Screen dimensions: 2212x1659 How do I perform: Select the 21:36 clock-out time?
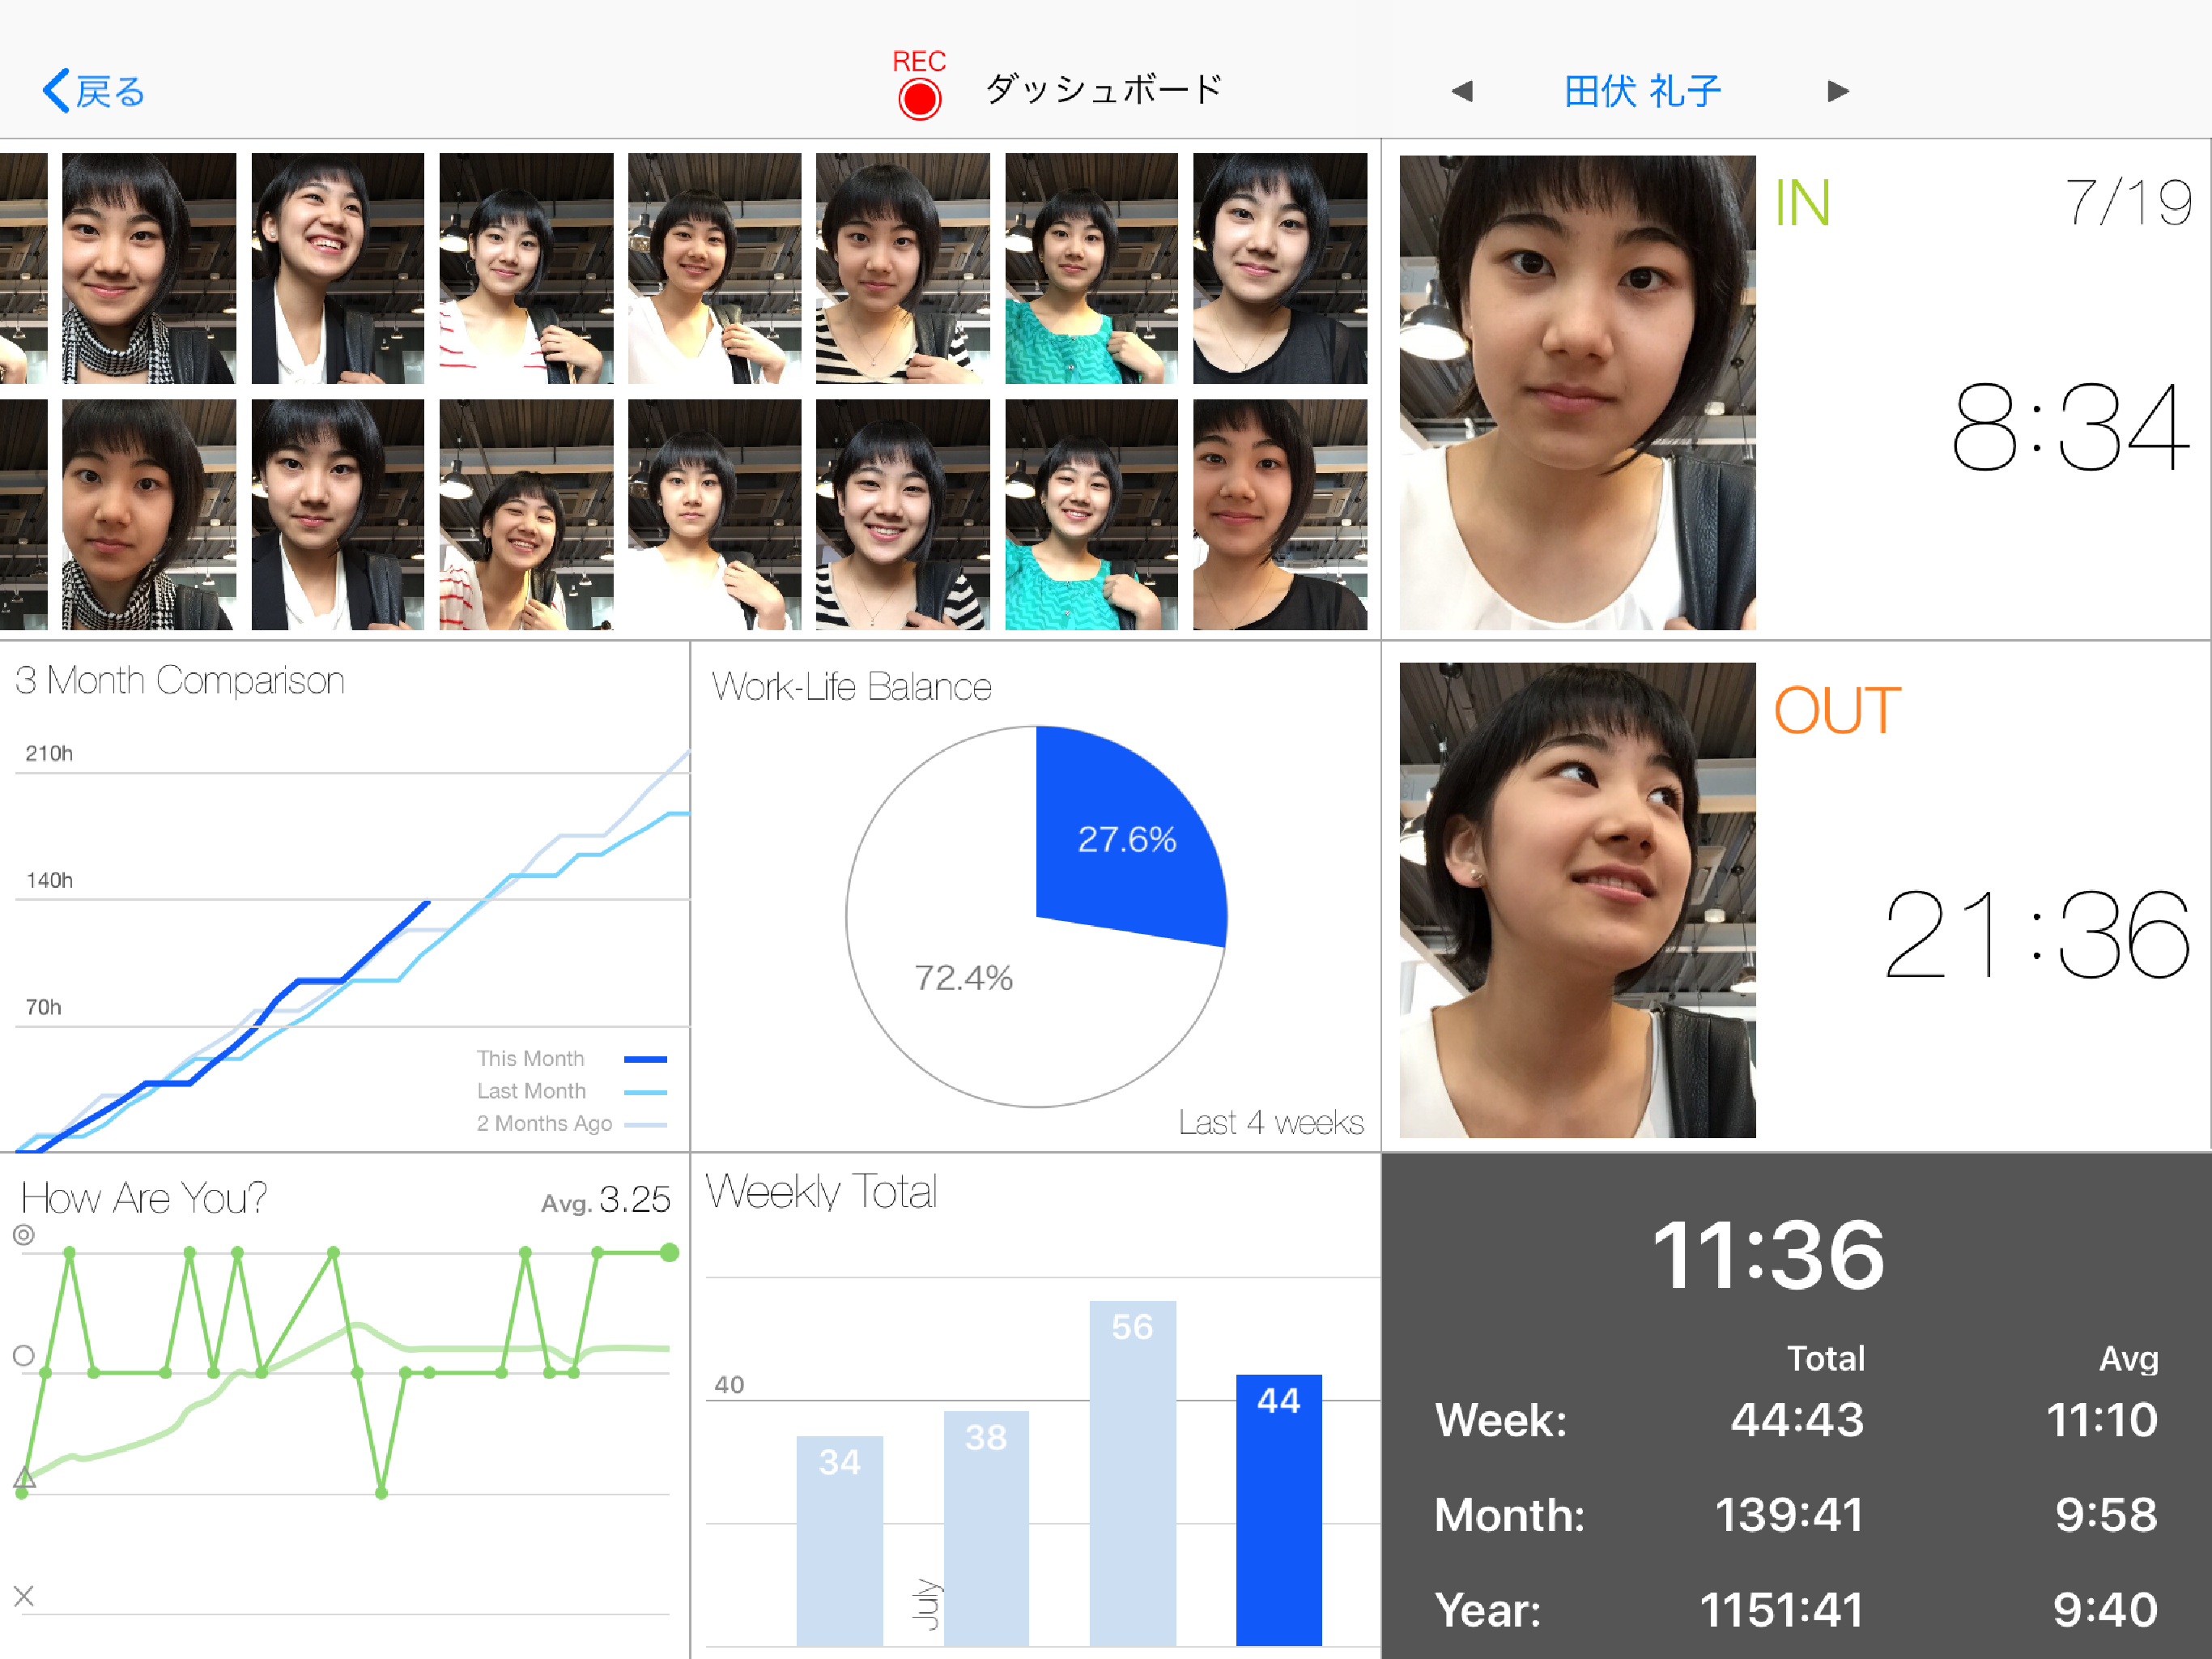tap(2037, 936)
